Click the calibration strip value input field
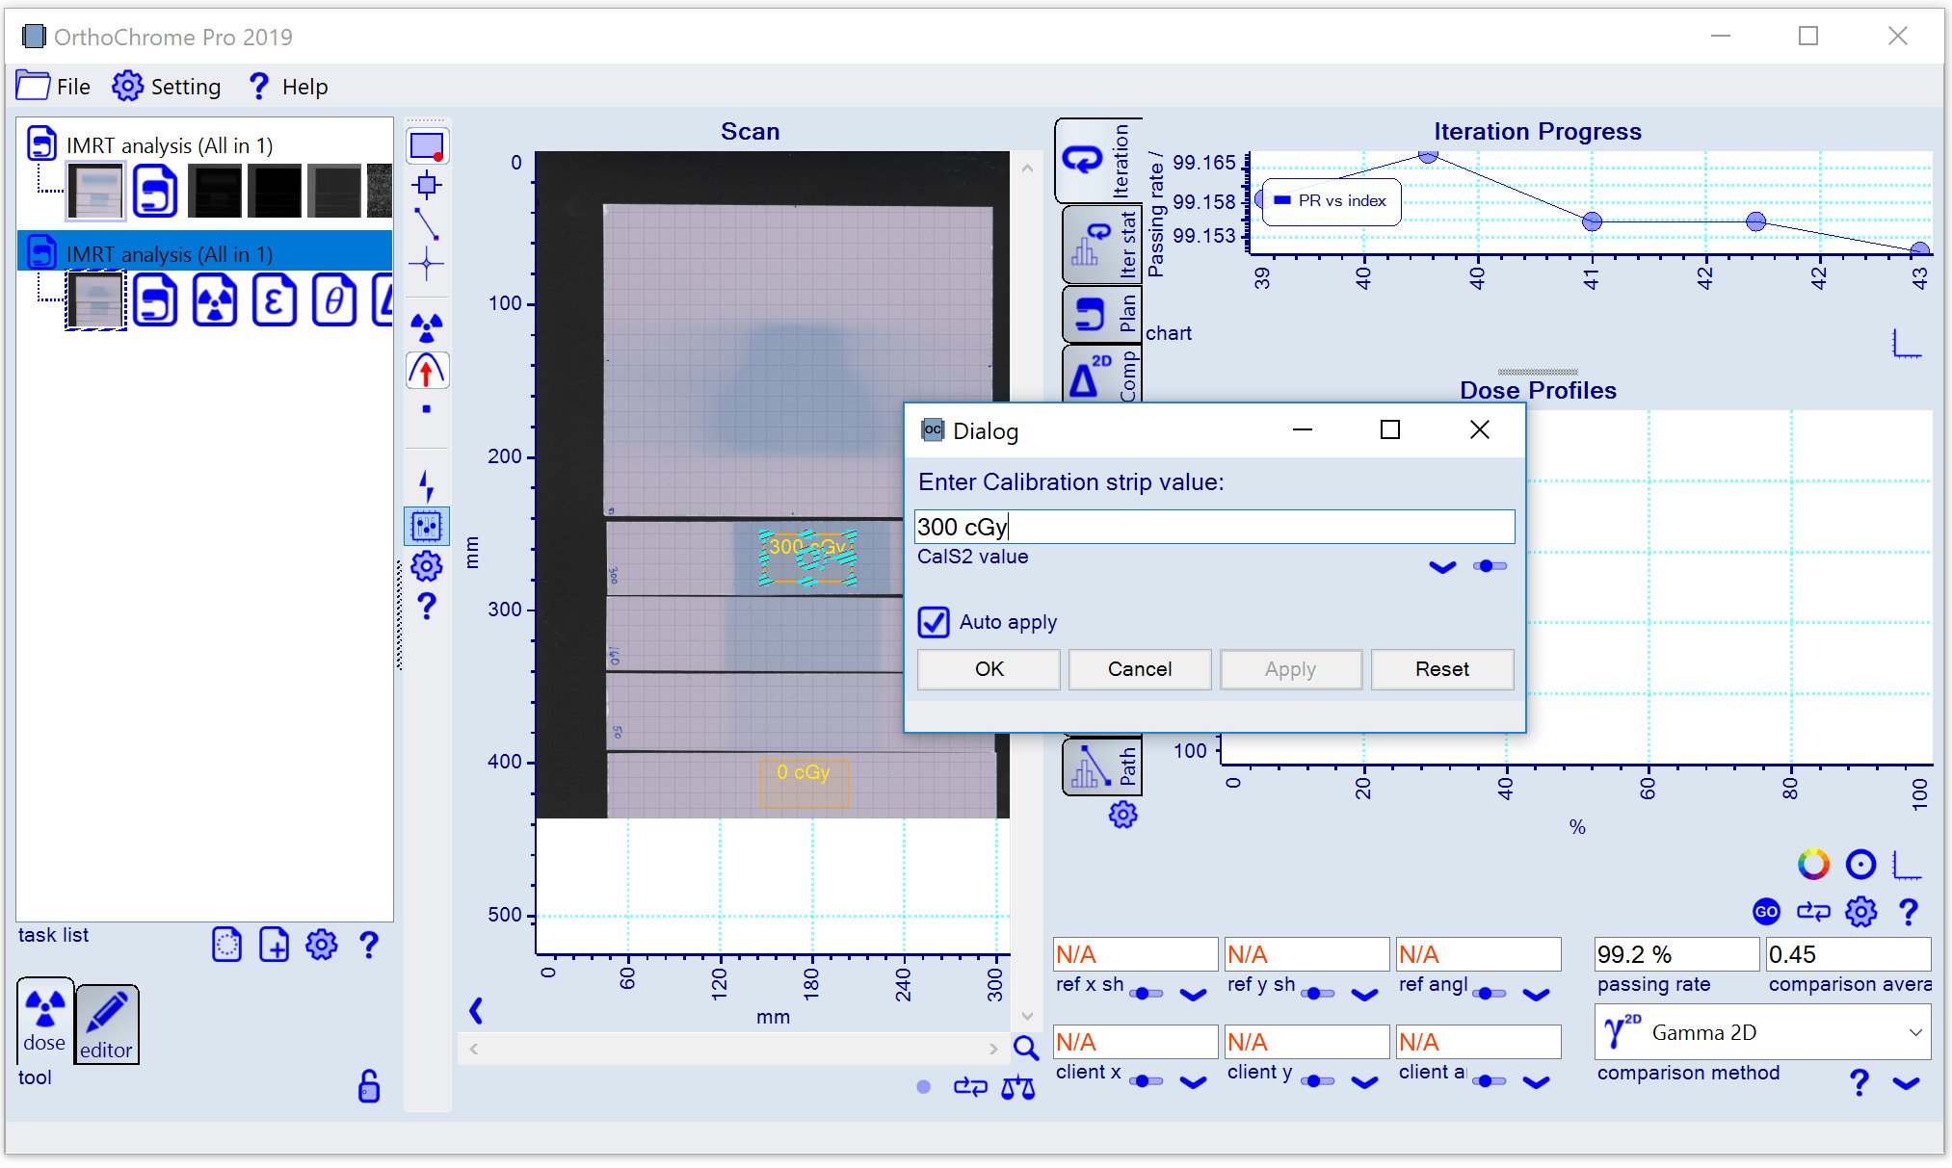 tap(1213, 527)
